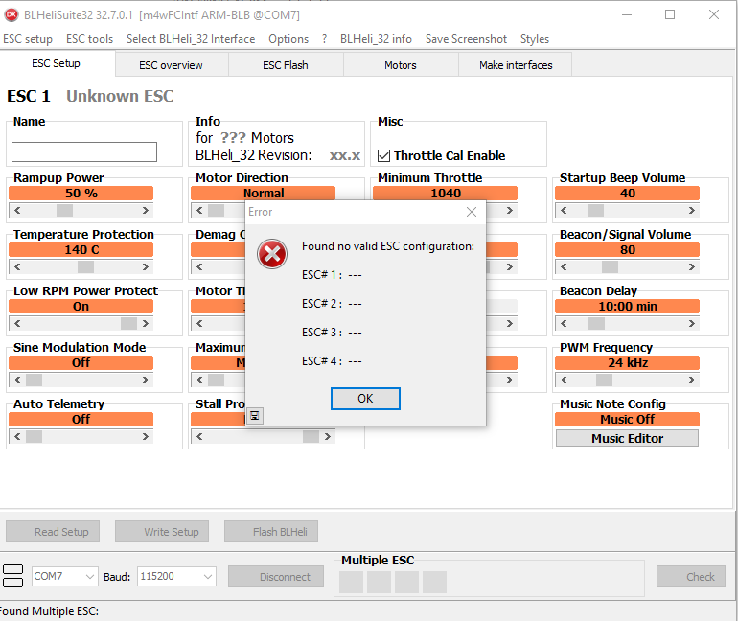Image resolution: width=738 pixels, height=621 pixels.
Task: Switch to ESC overview tab
Action: (172, 65)
